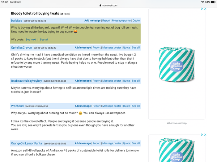This screenshot has width=217, height=162.
Task: Tap timestamp 'Sat 03-Oct-20 08:51:03'
Action: [55, 144]
